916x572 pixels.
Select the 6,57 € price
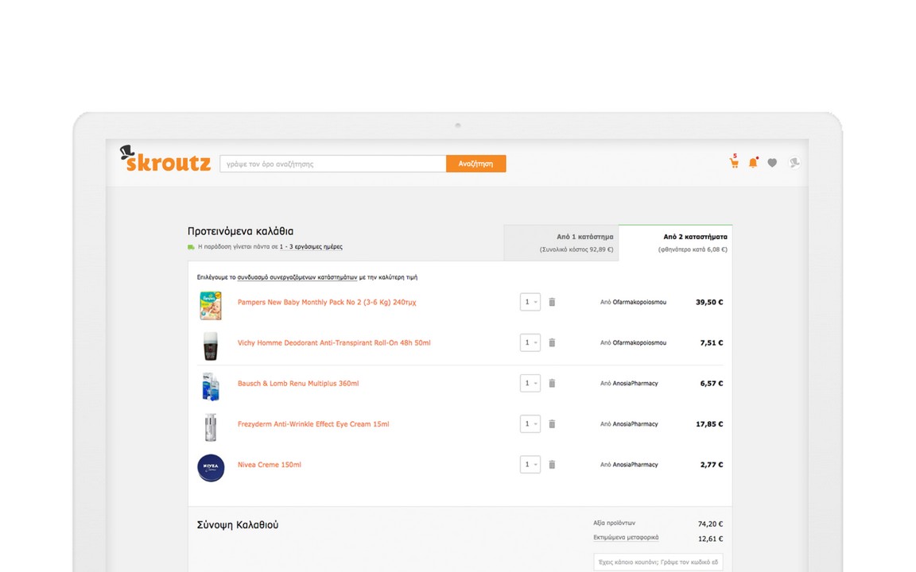[712, 384]
